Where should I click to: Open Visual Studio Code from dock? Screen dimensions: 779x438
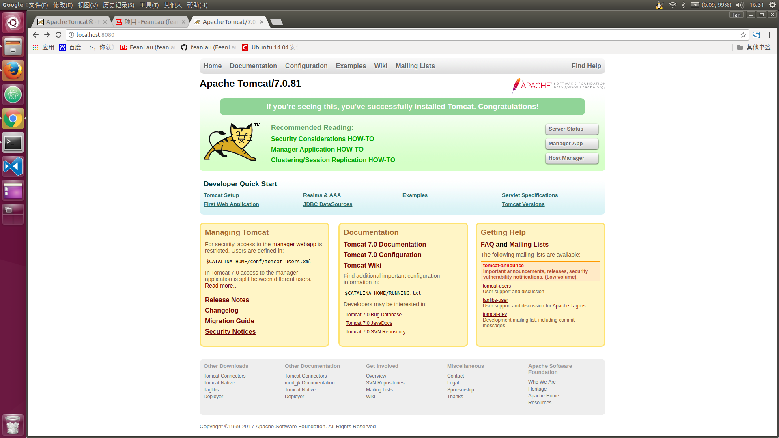tap(13, 167)
